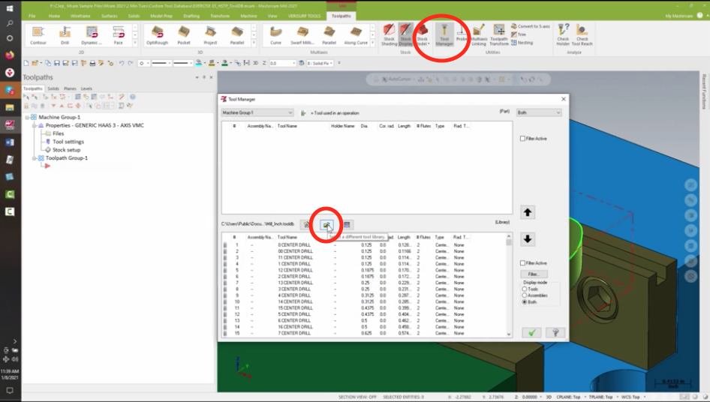The height and width of the screenshot is (402, 710).
Task: Click the library list vertical scrollbar
Action: 509,285
